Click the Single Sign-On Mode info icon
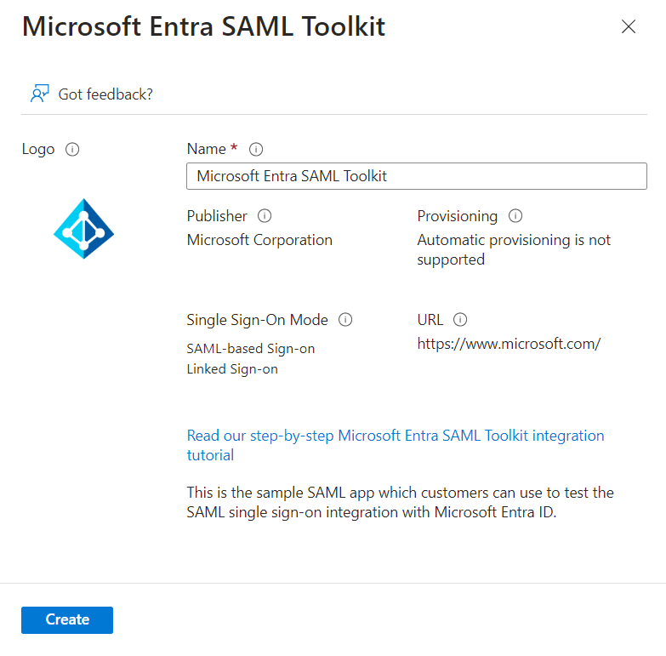The height and width of the screenshot is (656, 666). (x=345, y=320)
